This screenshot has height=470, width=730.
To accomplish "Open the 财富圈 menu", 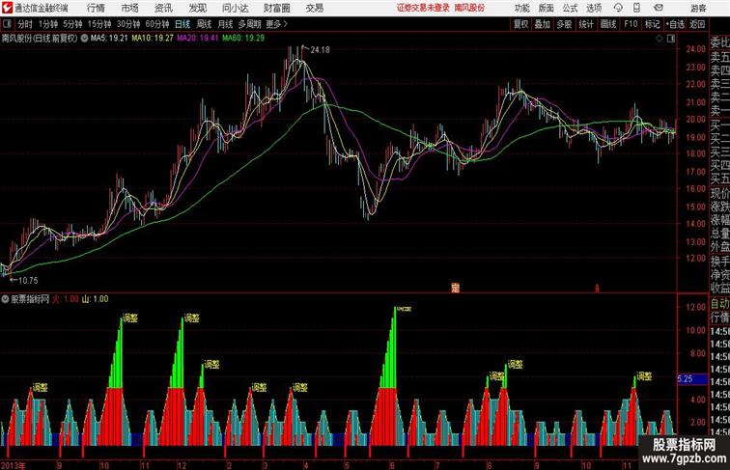I will click(276, 8).
